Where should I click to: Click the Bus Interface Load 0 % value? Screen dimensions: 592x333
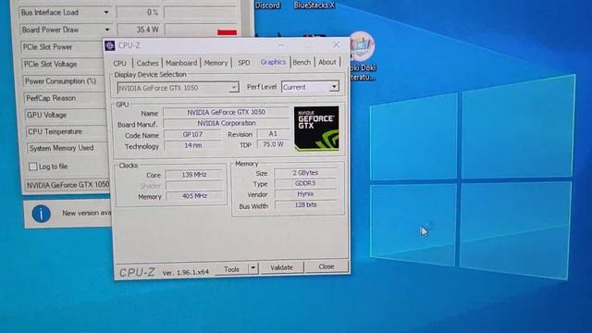coord(139,12)
